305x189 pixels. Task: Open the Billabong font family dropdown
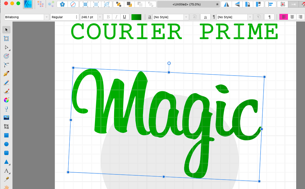pyautogui.click(x=47, y=17)
